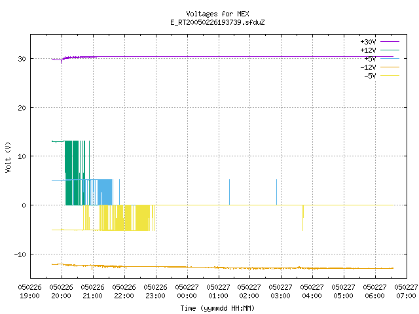Click the 'Volt (V)' y-axis label

[x=9, y=157]
